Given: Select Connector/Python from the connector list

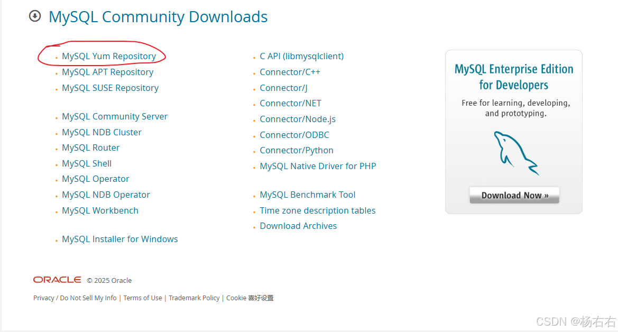Looking at the screenshot, I should tap(297, 150).
